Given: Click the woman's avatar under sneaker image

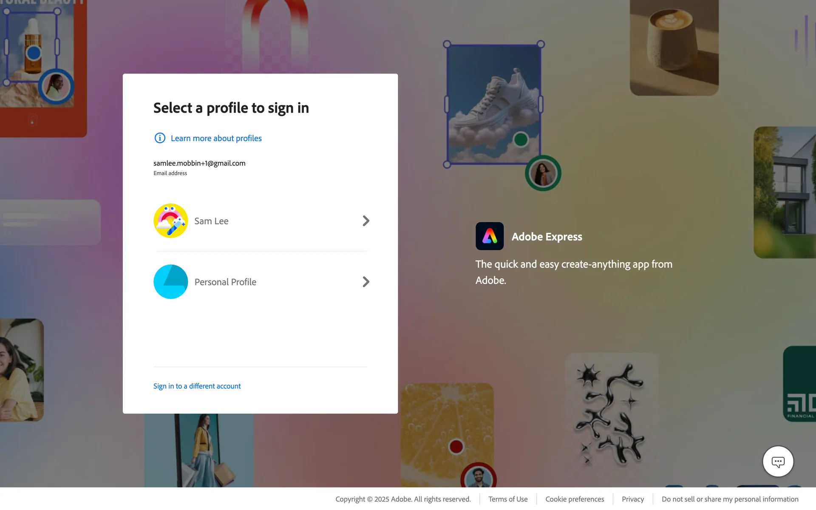Looking at the screenshot, I should [543, 173].
